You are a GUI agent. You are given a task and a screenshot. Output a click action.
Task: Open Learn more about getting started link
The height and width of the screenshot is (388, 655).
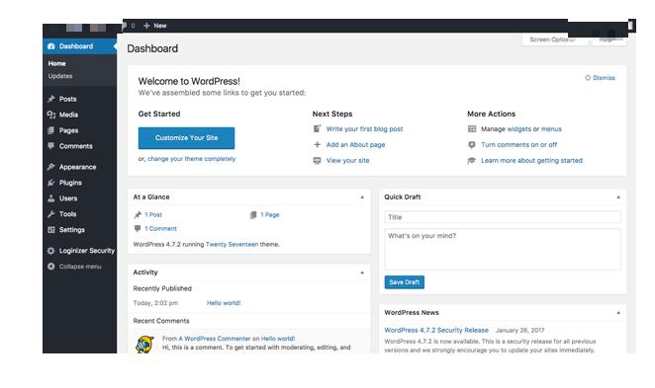click(531, 161)
